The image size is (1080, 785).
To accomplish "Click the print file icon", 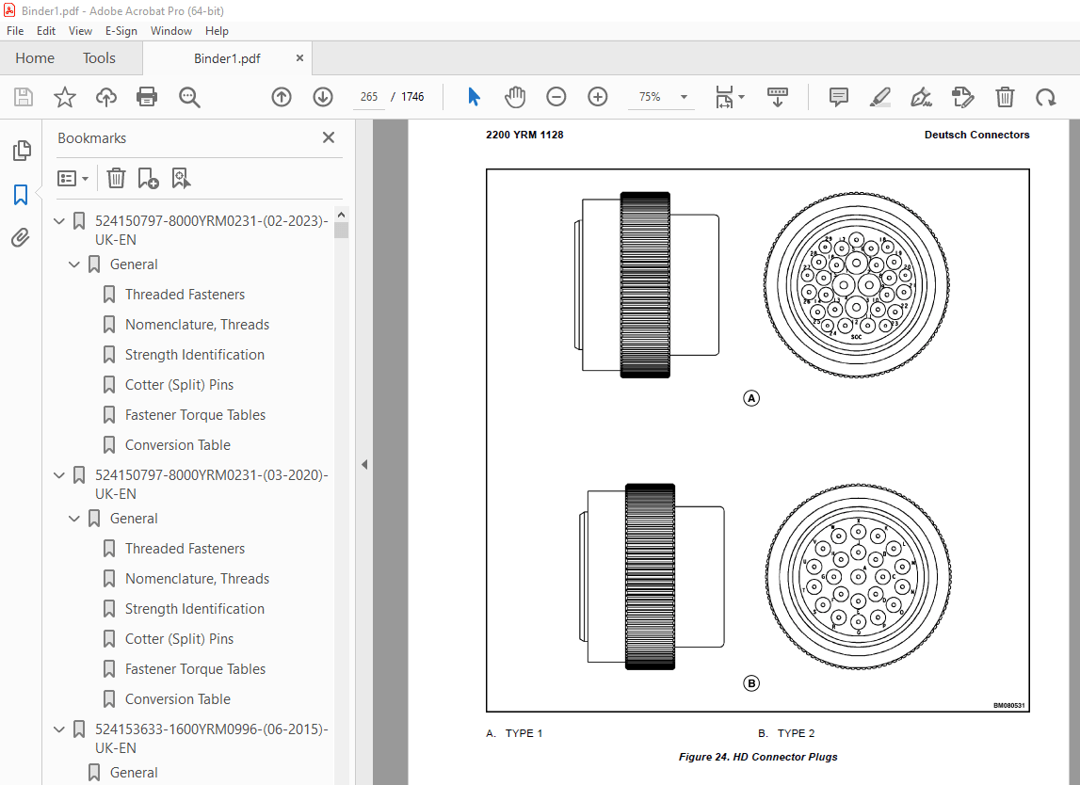I will pyautogui.click(x=147, y=97).
